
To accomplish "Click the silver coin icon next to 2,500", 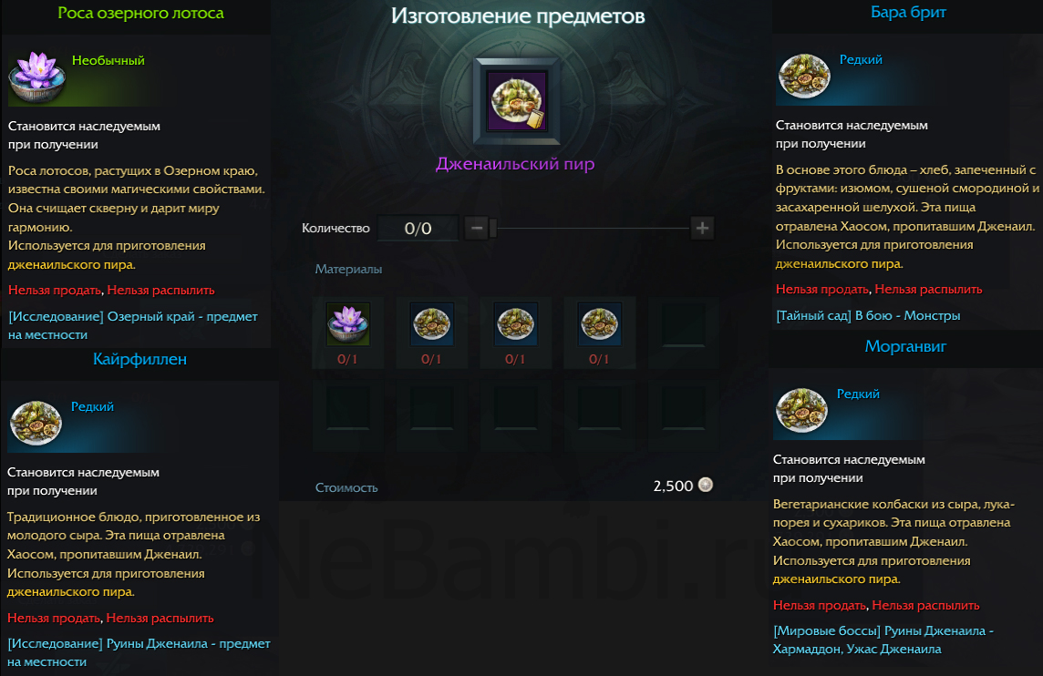I will click(705, 486).
